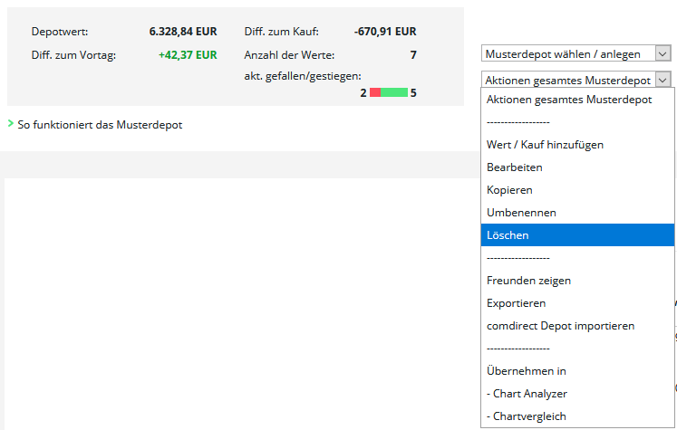Click 'Kopieren' option
The width and height of the screenshot is (677, 430).
pyautogui.click(x=509, y=190)
